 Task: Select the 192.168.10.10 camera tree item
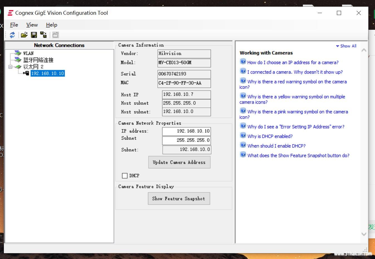[x=48, y=73]
